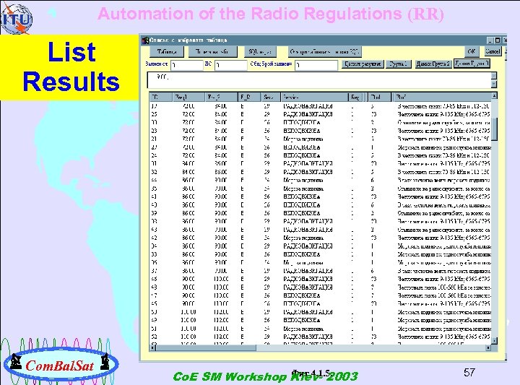Click the table's vertical scroll-down arrow

(494, 340)
